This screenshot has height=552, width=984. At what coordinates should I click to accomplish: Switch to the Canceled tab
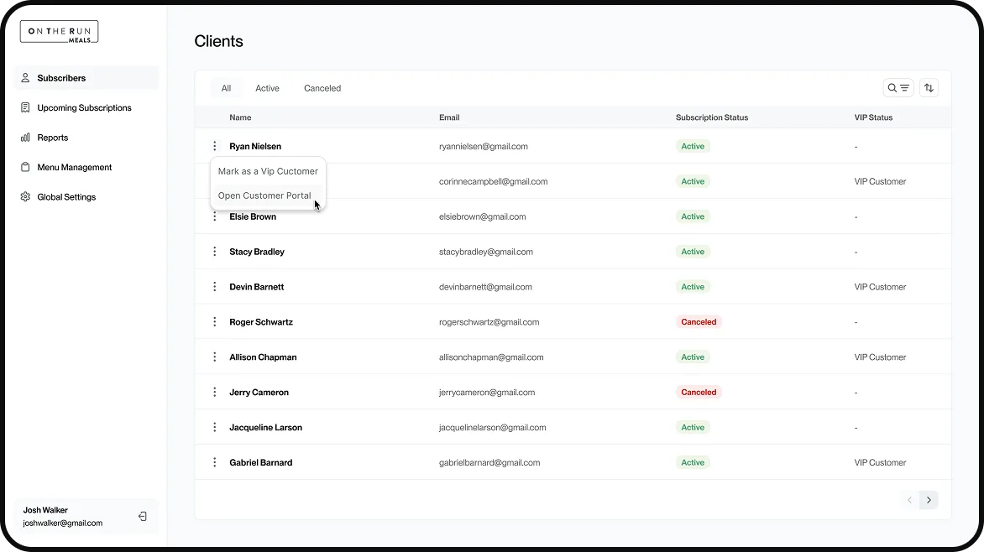coord(322,88)
